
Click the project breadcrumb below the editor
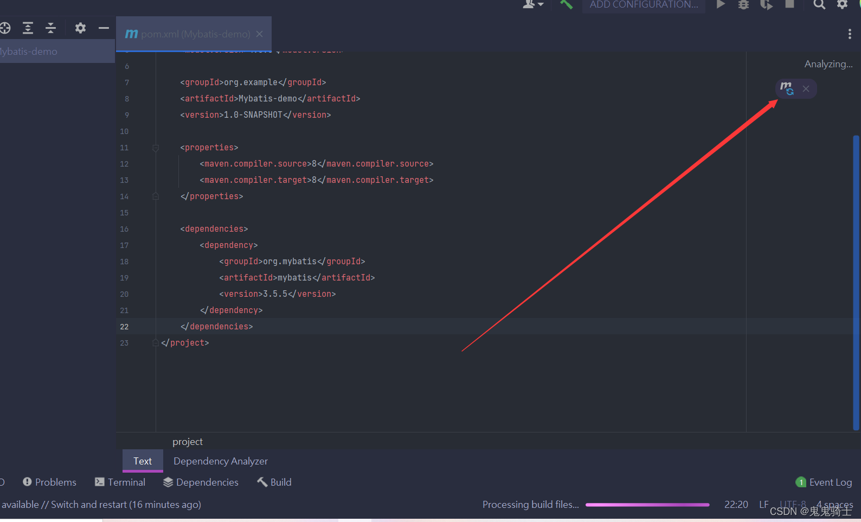(188, 442)
